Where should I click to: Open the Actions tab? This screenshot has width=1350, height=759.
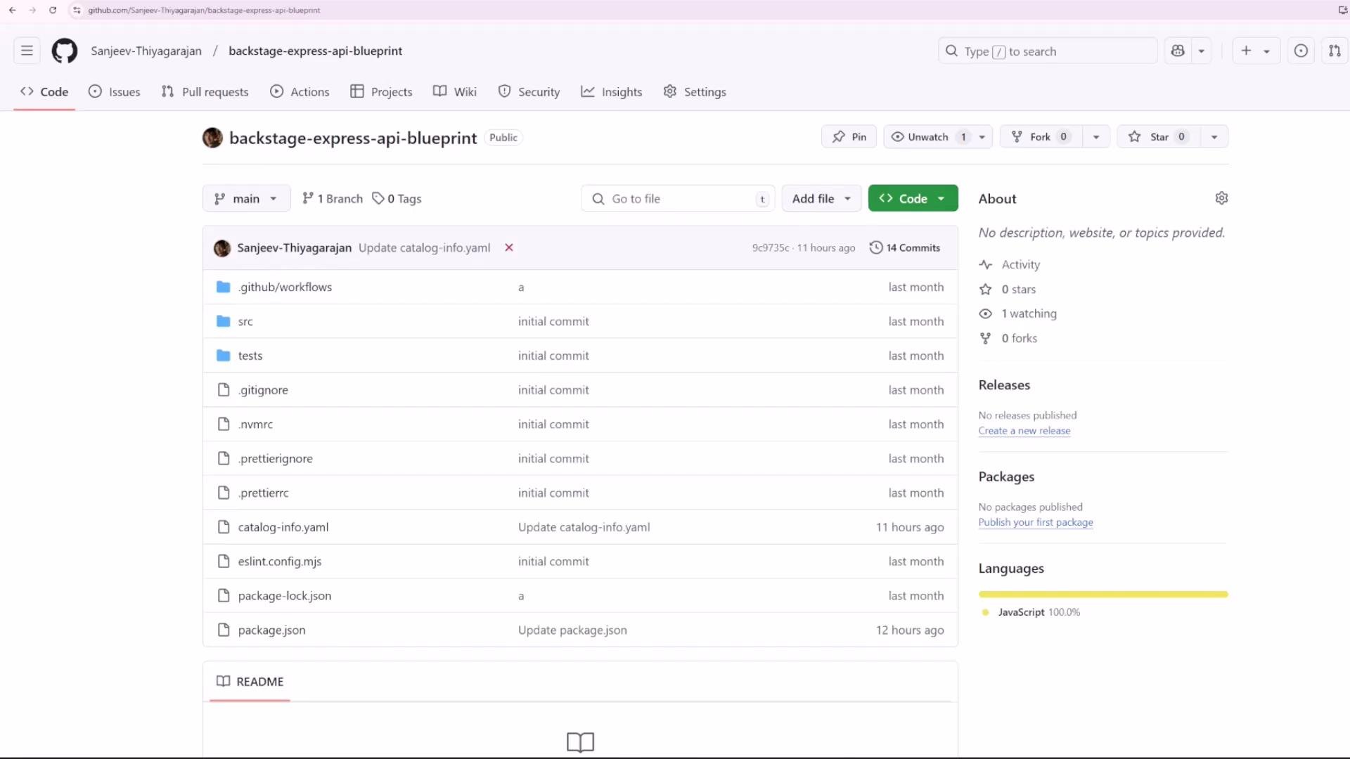tap(300, 91)
